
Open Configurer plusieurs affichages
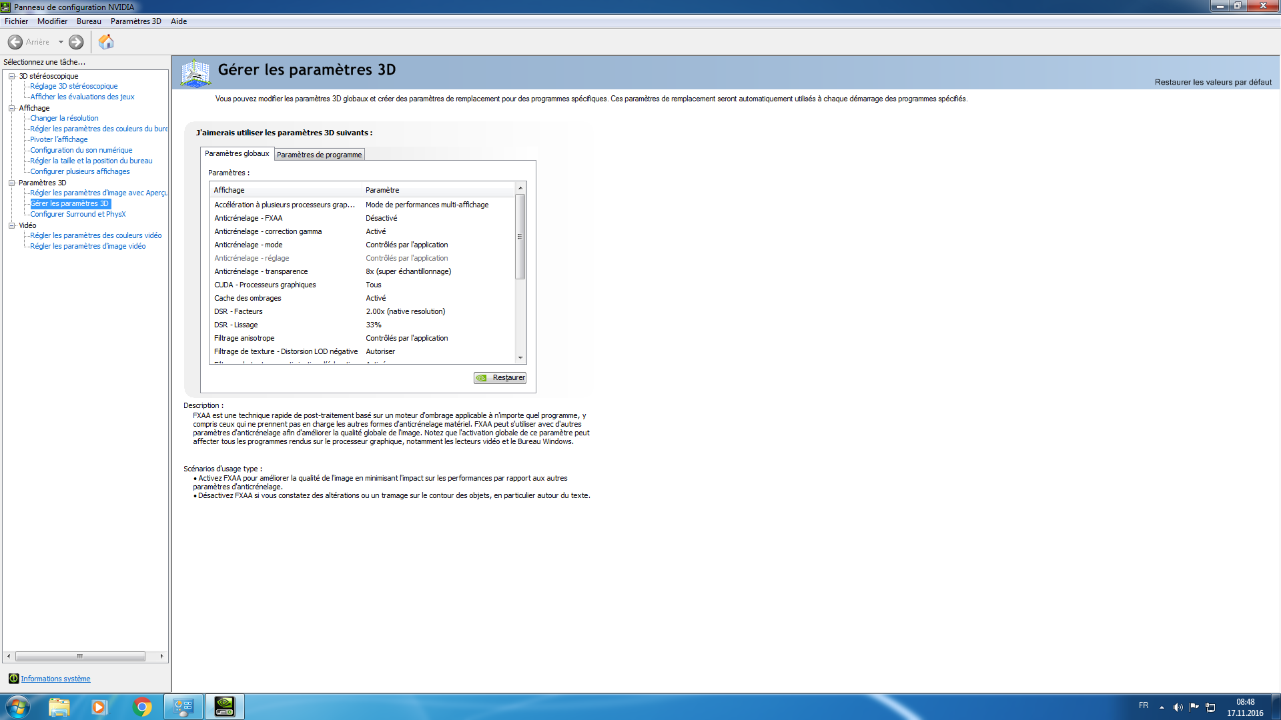point(79,171)
